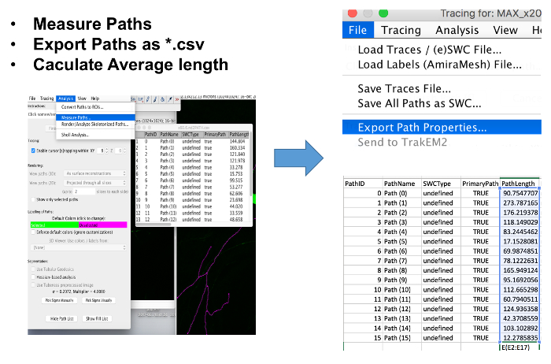551x364 pixels.
Task: Select spreadsheet cell 12.2785835
Action: [x=520, y=338]
